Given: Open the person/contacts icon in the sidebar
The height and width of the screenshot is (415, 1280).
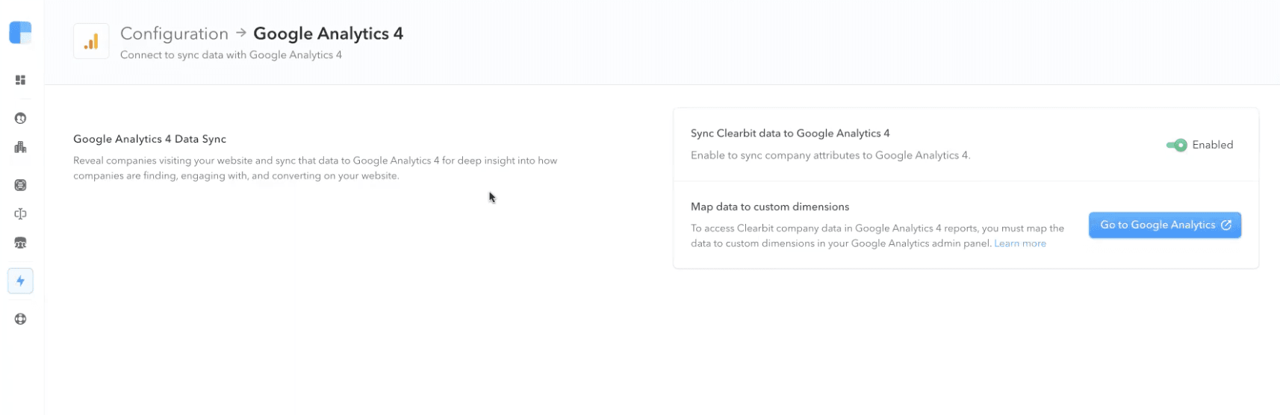Looking at the screenshot, I should click(x=20, y=118).
